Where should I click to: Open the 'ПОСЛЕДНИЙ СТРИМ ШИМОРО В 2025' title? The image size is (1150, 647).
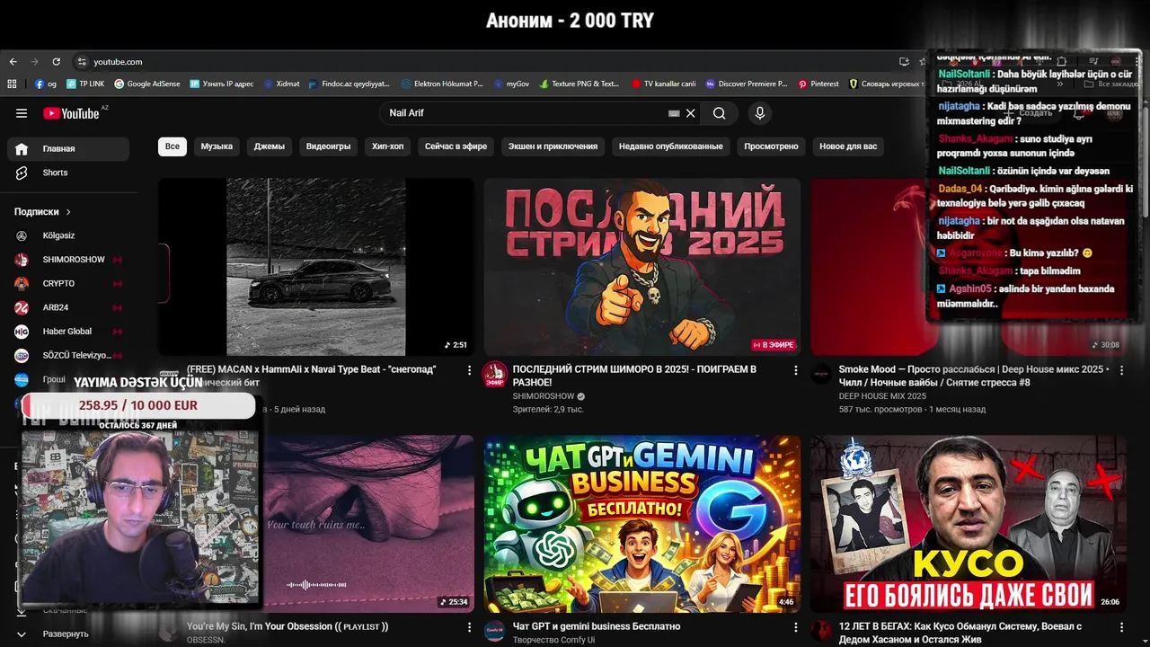[x=634, y=376]
